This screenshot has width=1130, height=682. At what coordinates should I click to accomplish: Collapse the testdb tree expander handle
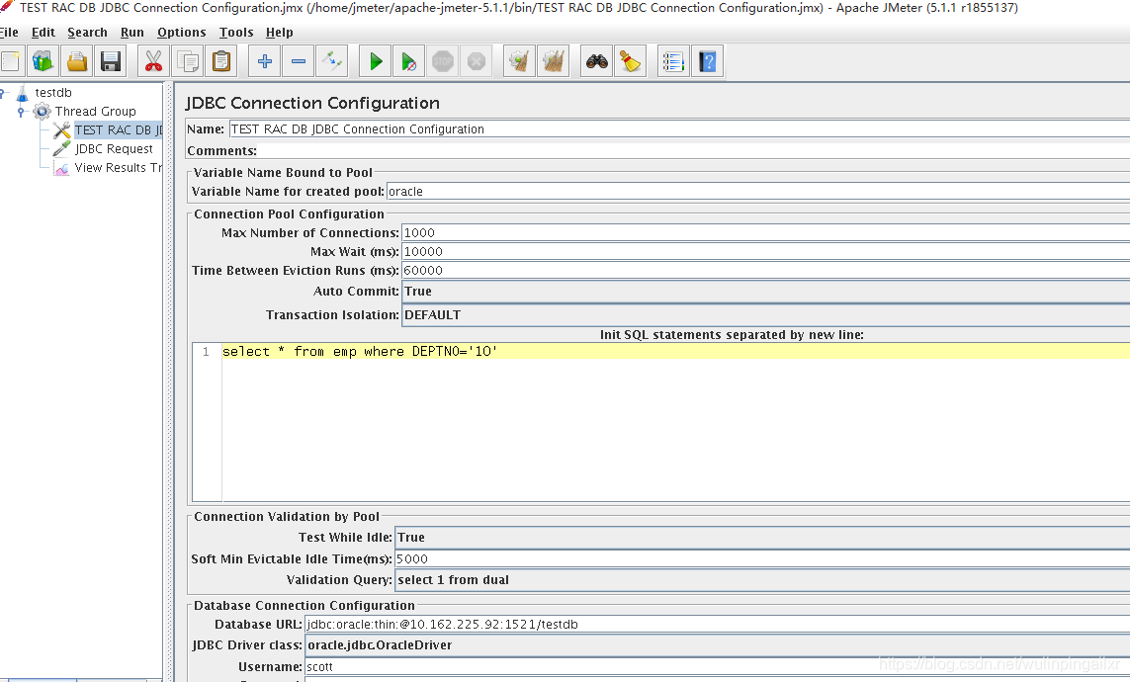[2, 92]
